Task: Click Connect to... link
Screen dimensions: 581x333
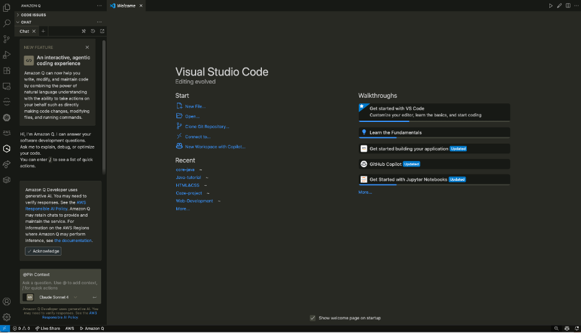Action: [197, 137]
